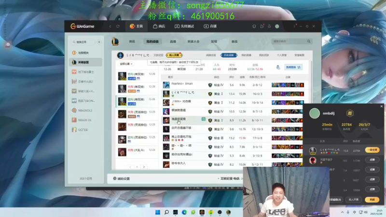
Task: Open the 先锋测试 tab
Action: (x=184, y=26)
